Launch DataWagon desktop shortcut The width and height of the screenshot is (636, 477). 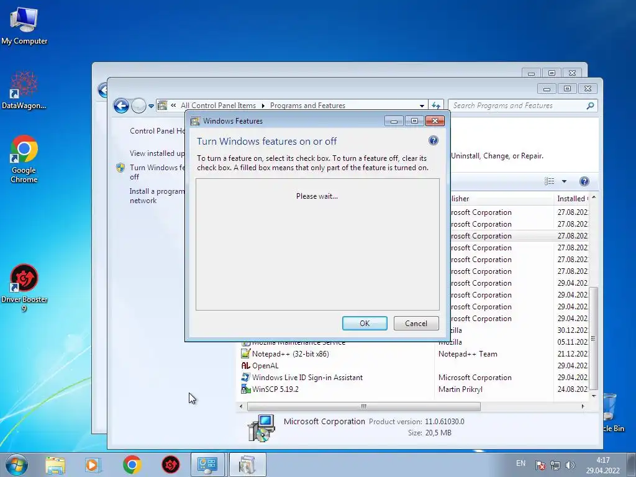click(x=24, y=90)
